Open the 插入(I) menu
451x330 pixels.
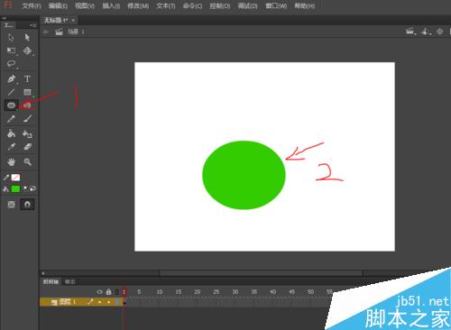(x=111, y=6)
